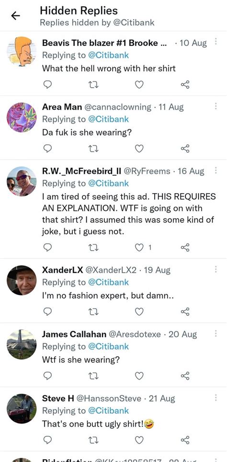Share XanderLX's tweet

(185, 312)
